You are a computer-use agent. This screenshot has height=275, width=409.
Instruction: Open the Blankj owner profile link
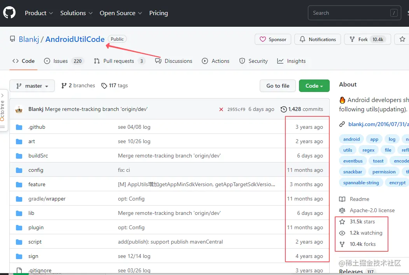[29, 39]
